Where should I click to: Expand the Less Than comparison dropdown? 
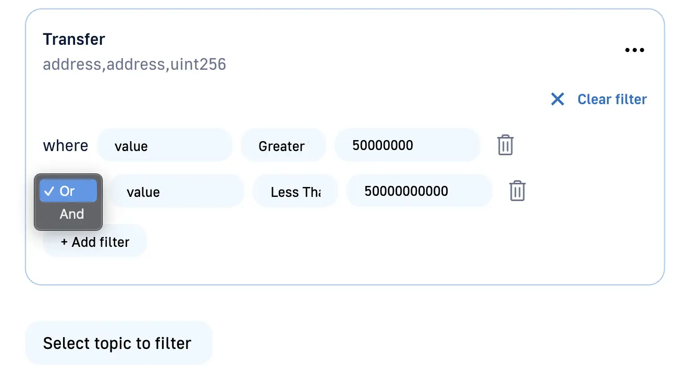pos(295,192)
